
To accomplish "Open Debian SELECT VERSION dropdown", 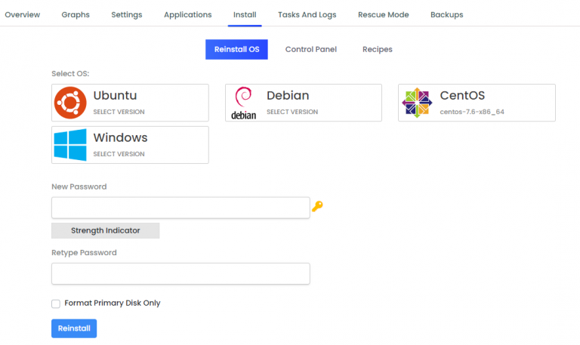I will (x=292, y=112).
